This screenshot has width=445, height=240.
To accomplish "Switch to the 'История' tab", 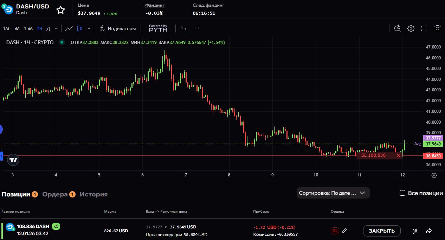I will pyautogui.click(x=93, y=194).
